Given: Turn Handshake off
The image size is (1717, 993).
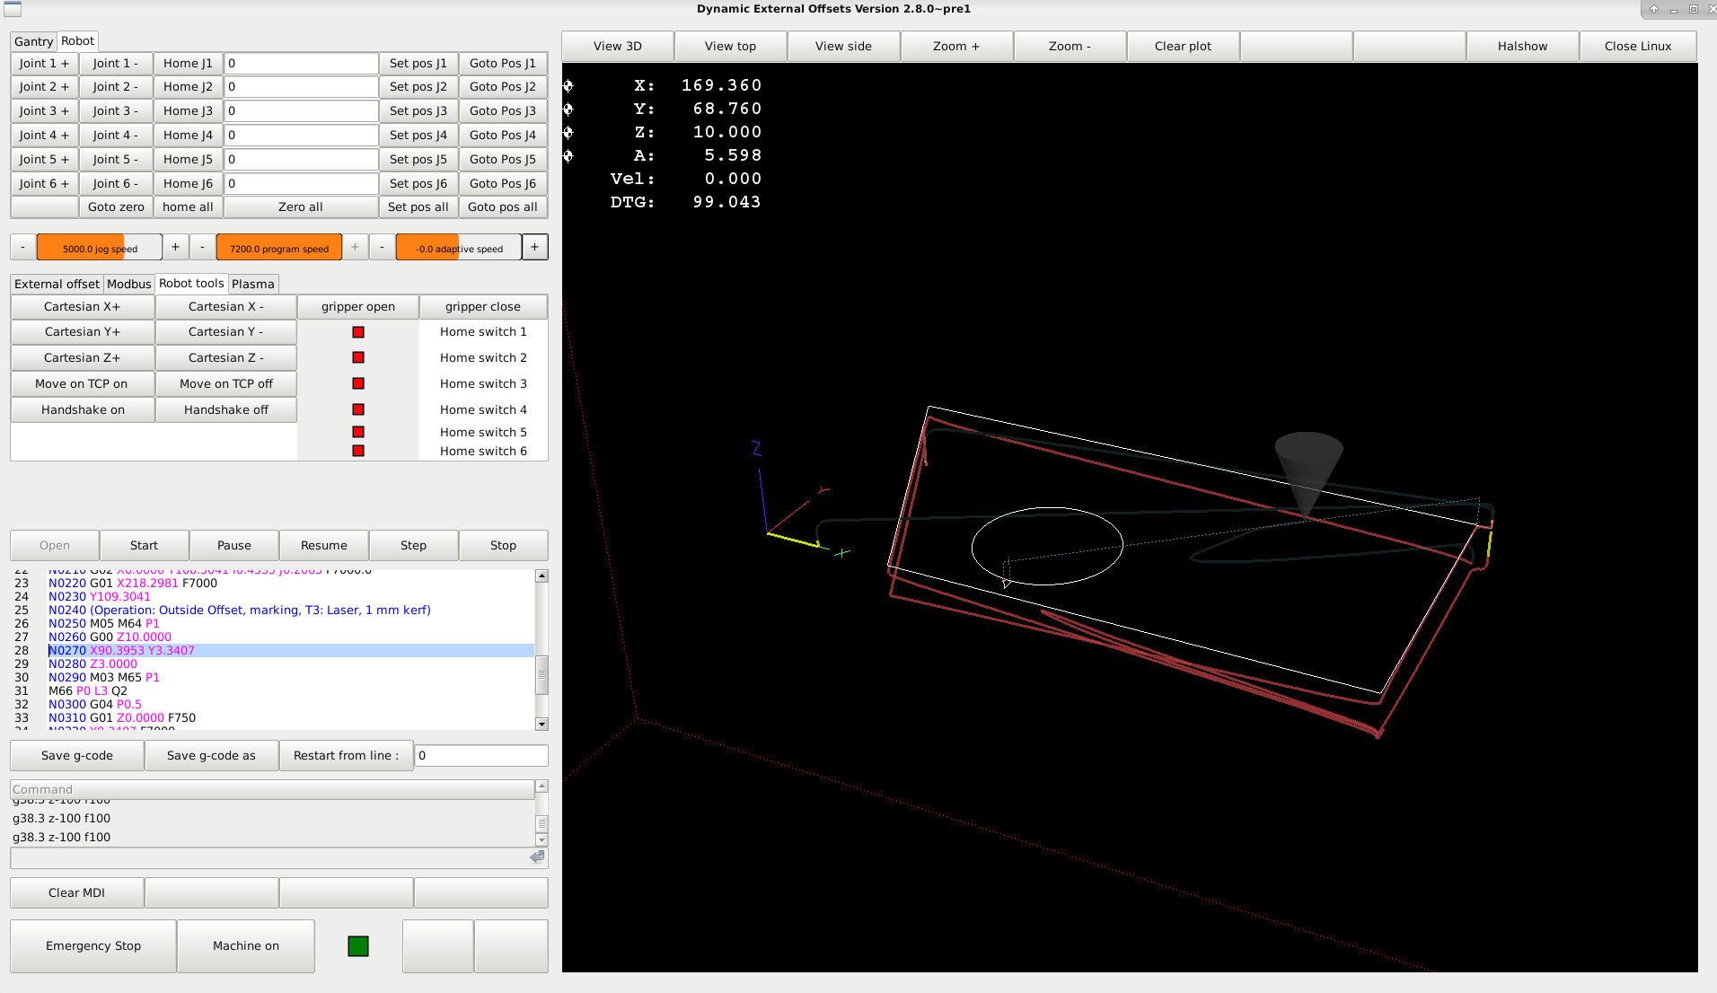Looking at the screenshot, I should tap(226, 409).
